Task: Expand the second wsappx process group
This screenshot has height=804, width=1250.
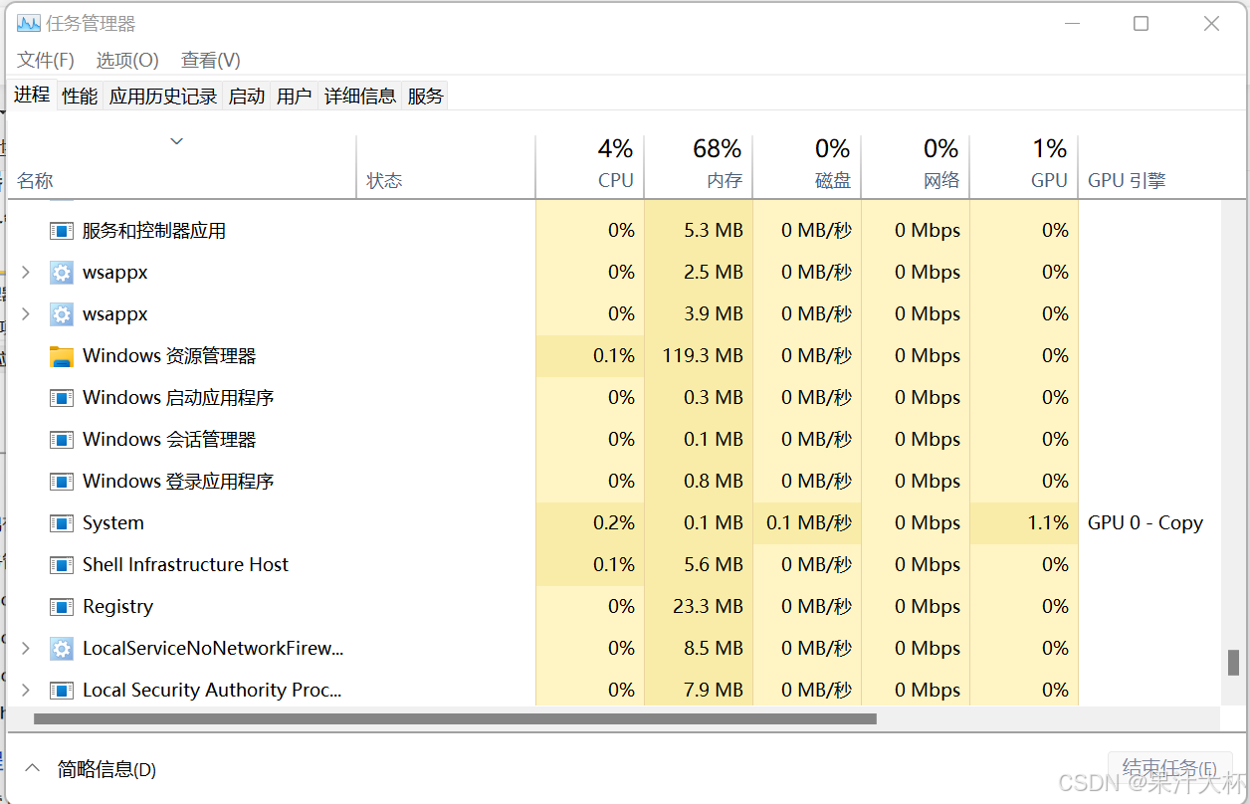Action: point(26,313)
